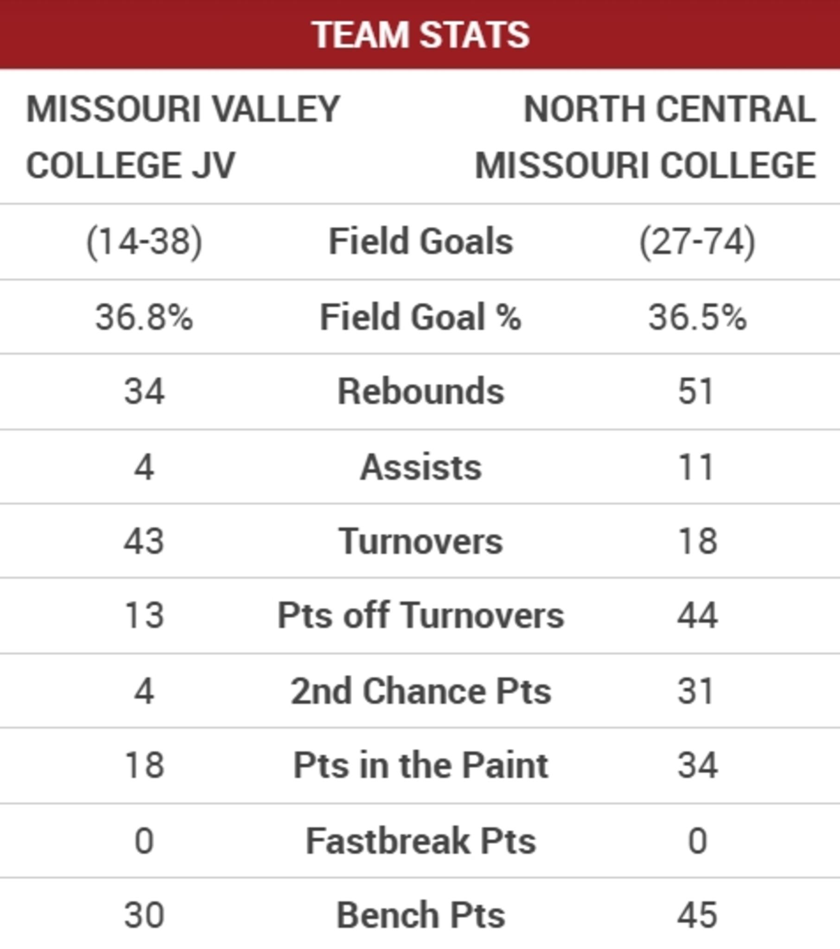Click the Field Goal % row label
The image size is (840, 949).
point(420,317)
